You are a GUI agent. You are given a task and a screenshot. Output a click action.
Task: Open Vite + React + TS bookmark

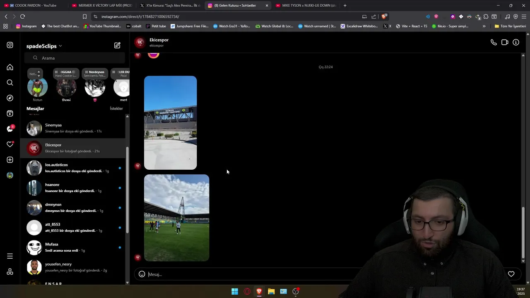coord(412,26)
